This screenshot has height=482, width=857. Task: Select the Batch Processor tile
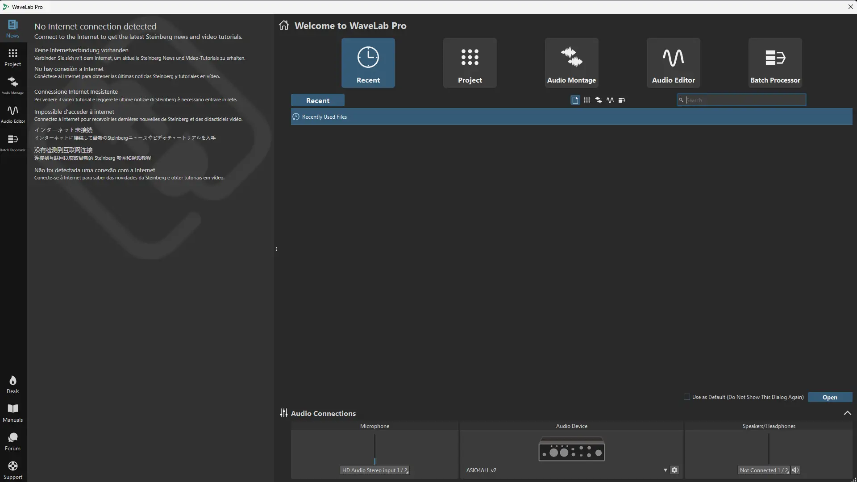(x=775, y=63)
